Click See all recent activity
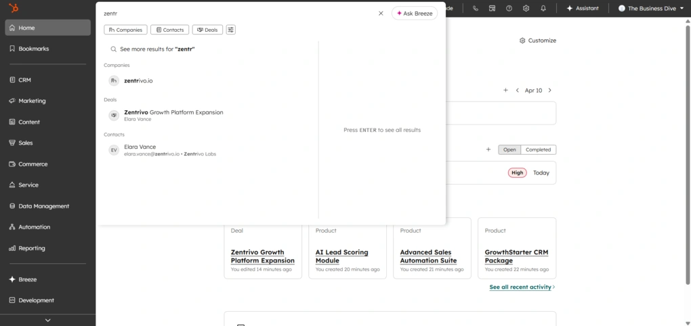Viewport: 691px width, 326px height. 520,287
